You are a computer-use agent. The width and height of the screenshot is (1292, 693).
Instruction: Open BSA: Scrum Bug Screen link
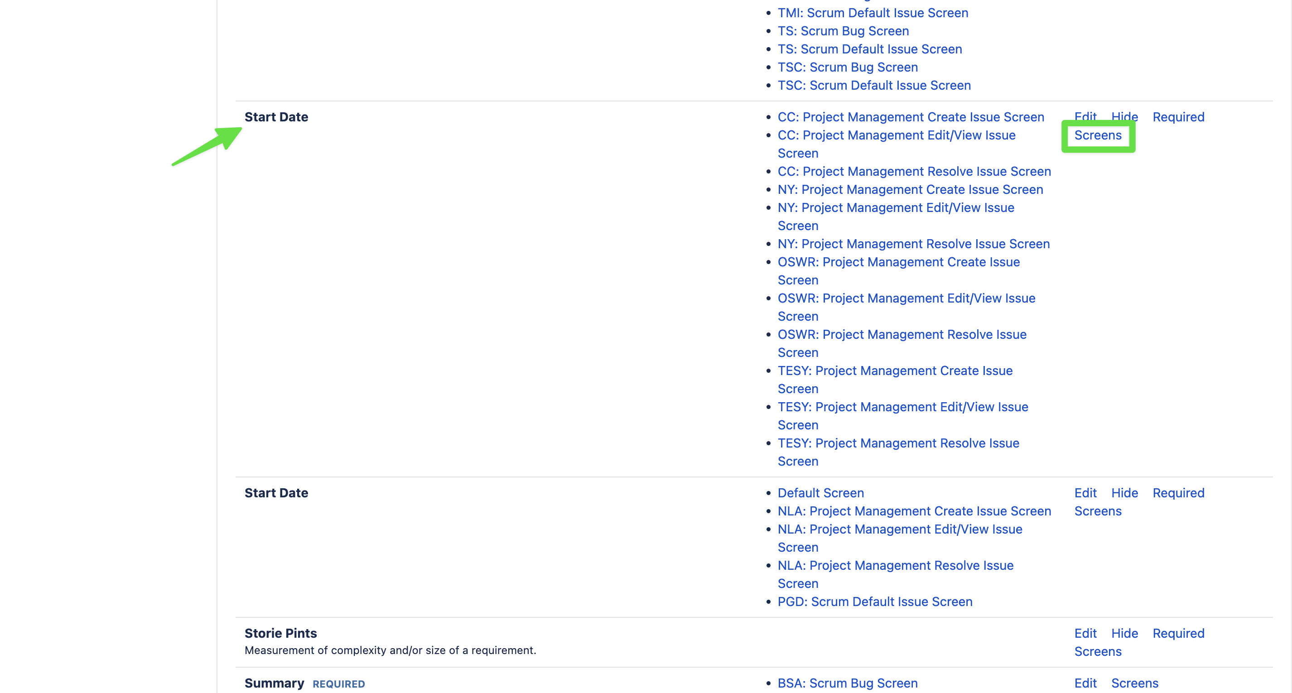pos(847,683)
